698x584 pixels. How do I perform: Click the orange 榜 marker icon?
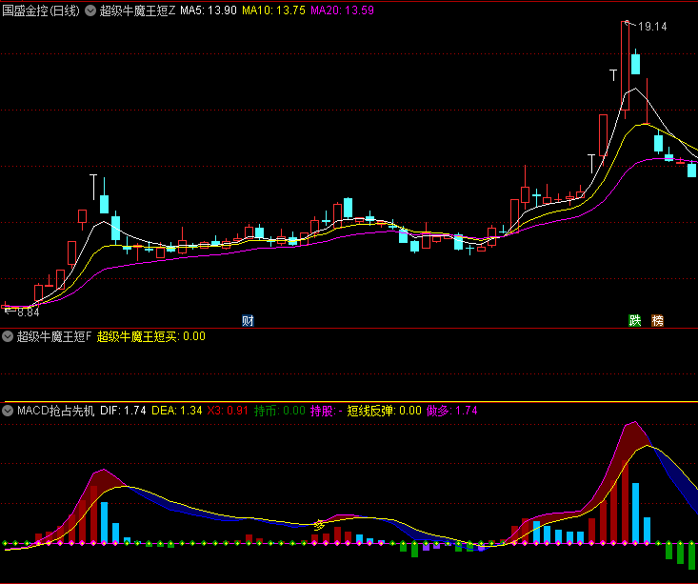[x=657, y=320]
